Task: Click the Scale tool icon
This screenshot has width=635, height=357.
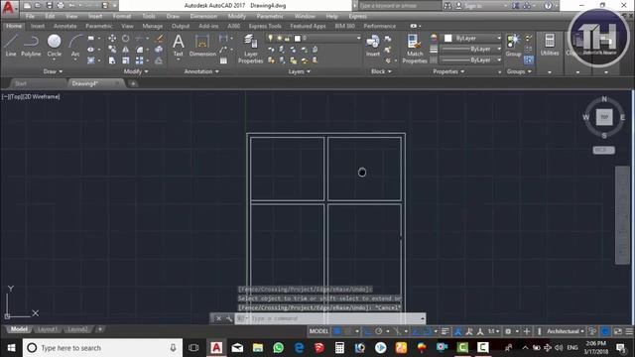Action: pyautogui.click(x=126, y=60)
